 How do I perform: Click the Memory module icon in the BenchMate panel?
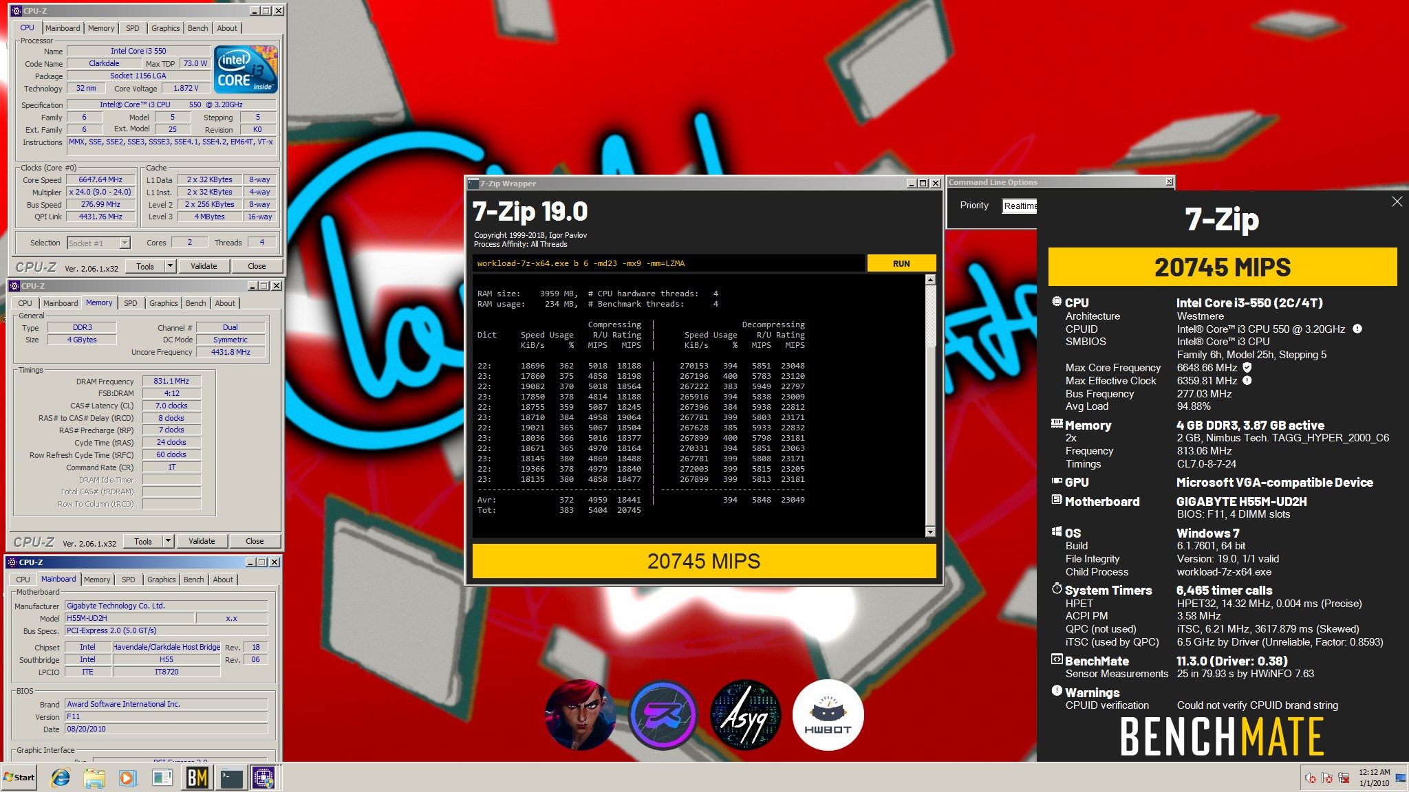[1057, 424]
